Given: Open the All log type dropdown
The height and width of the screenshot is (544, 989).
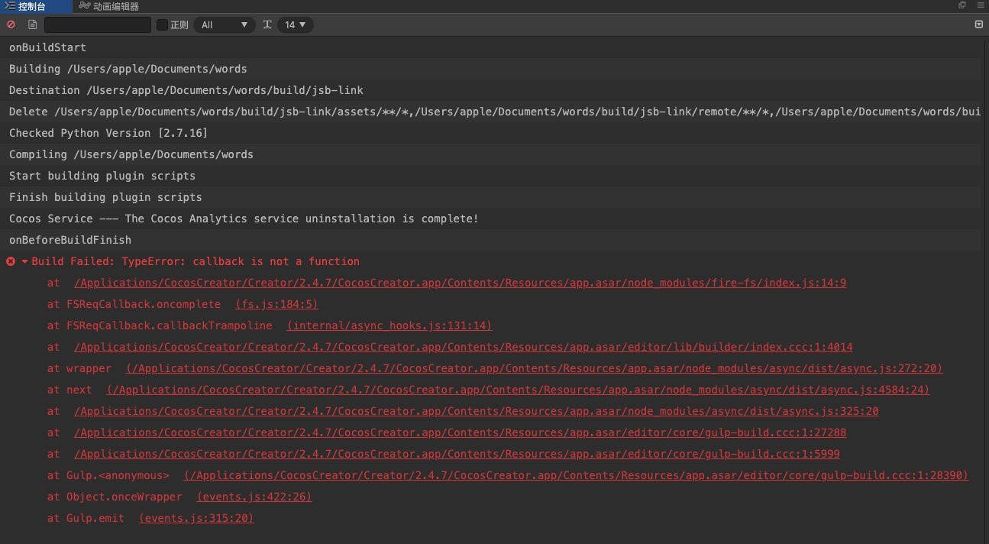Looking at the screenshot, I should click(224, 25).
